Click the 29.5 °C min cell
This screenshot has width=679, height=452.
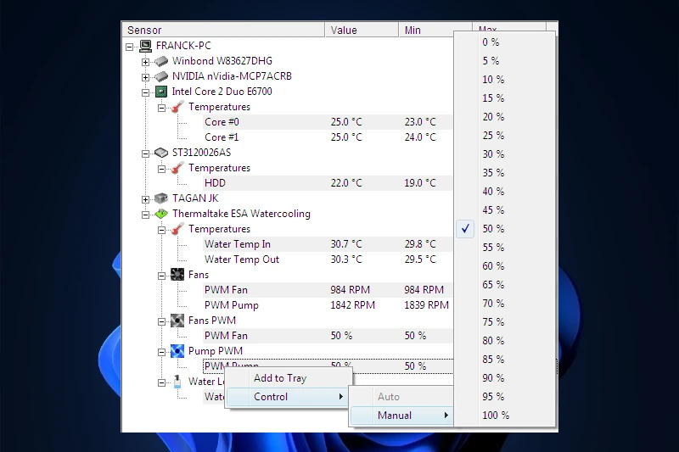pos(420,259)
